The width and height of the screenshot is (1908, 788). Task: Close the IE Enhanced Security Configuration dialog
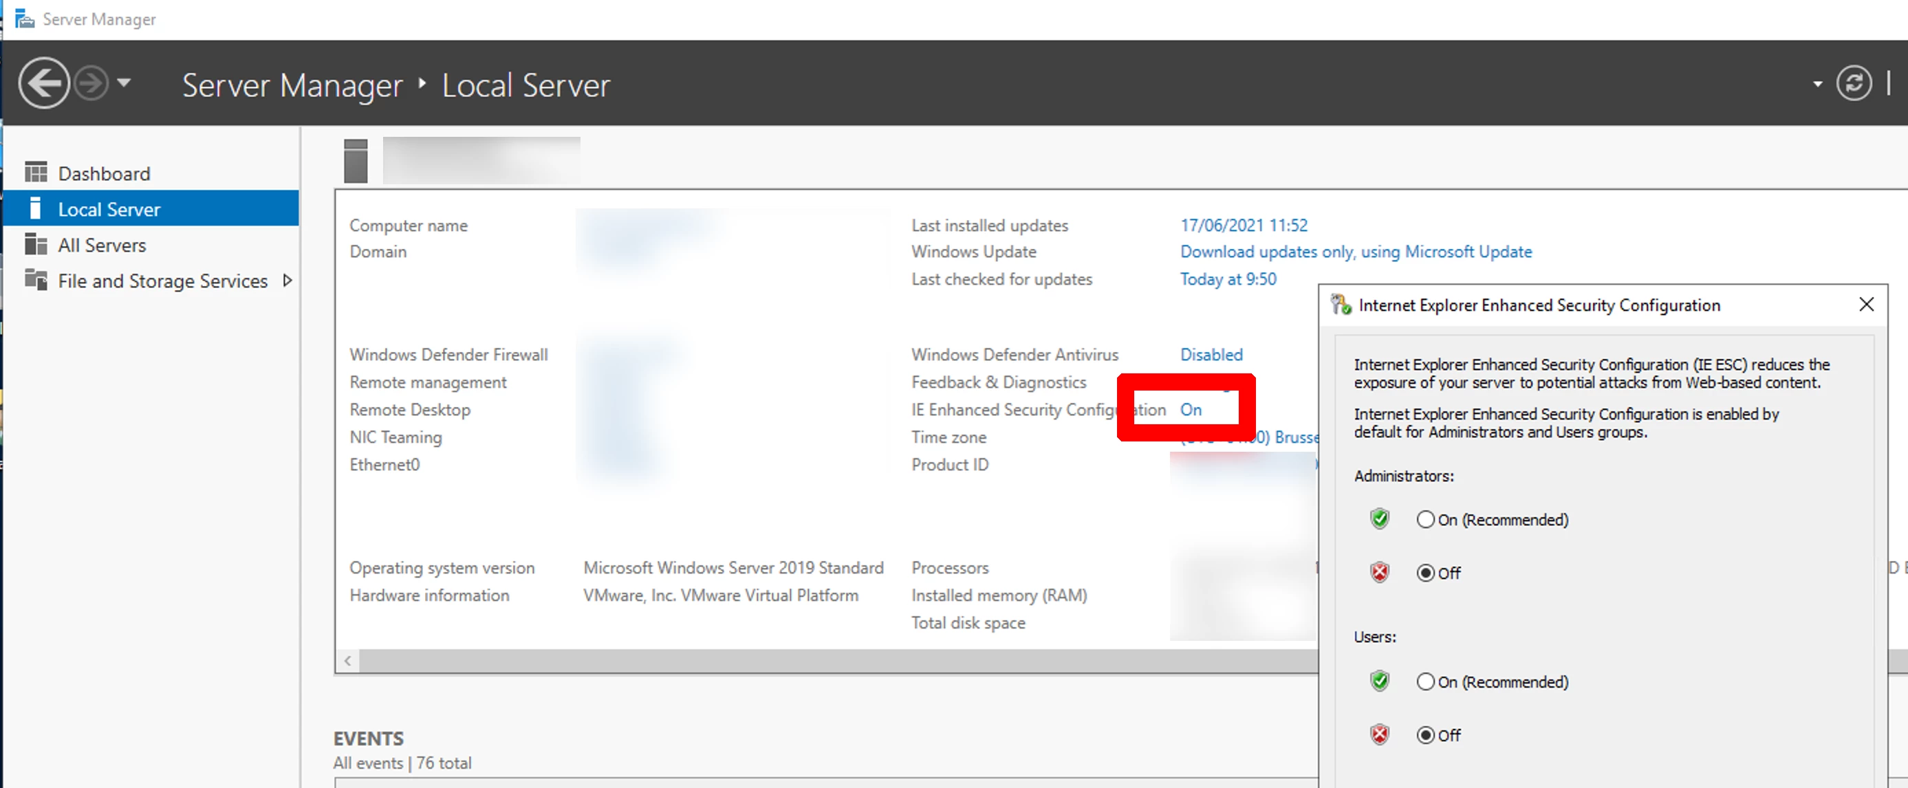coord(1866,305)
